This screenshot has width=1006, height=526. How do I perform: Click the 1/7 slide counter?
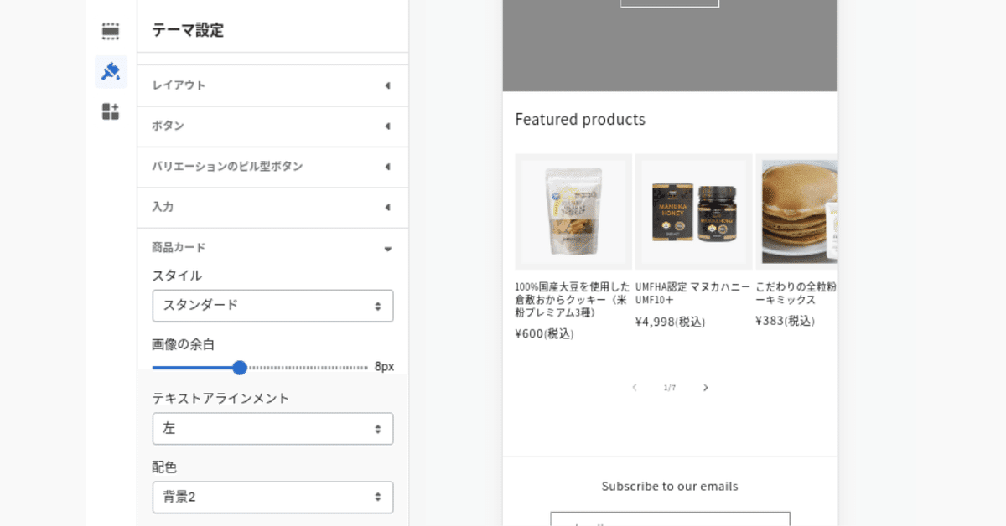670,388
